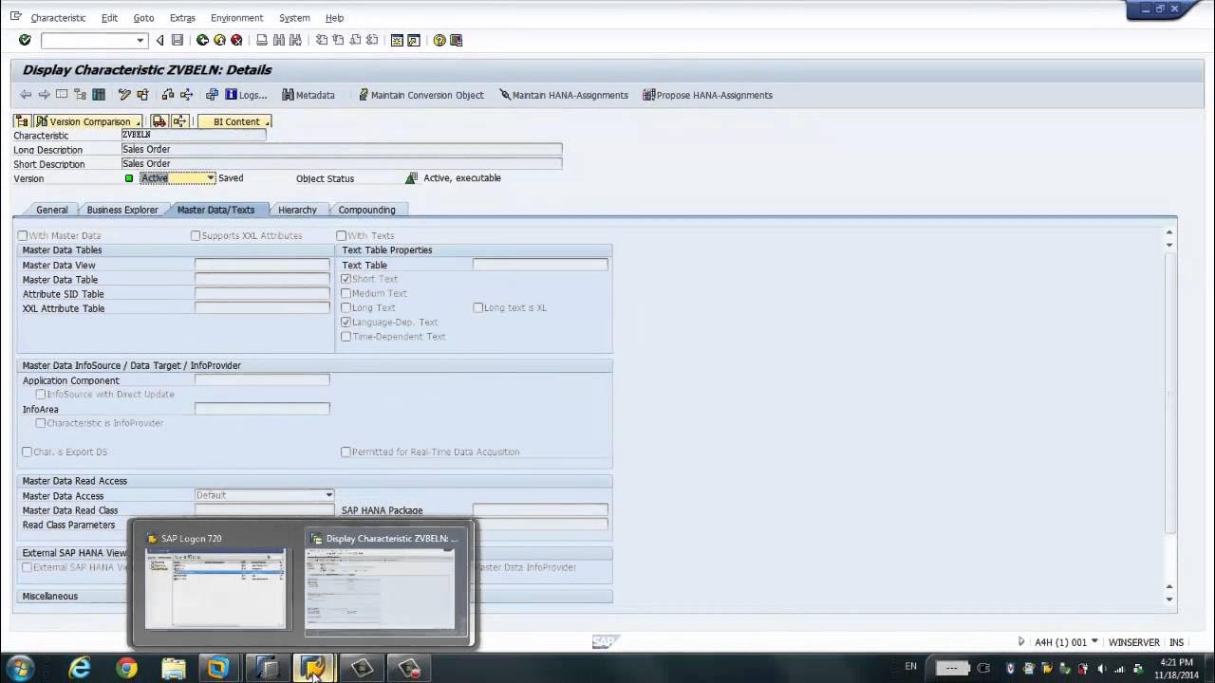1215x683 pixels.
Task: Click the Logs... button label
Action: (252, 95)
